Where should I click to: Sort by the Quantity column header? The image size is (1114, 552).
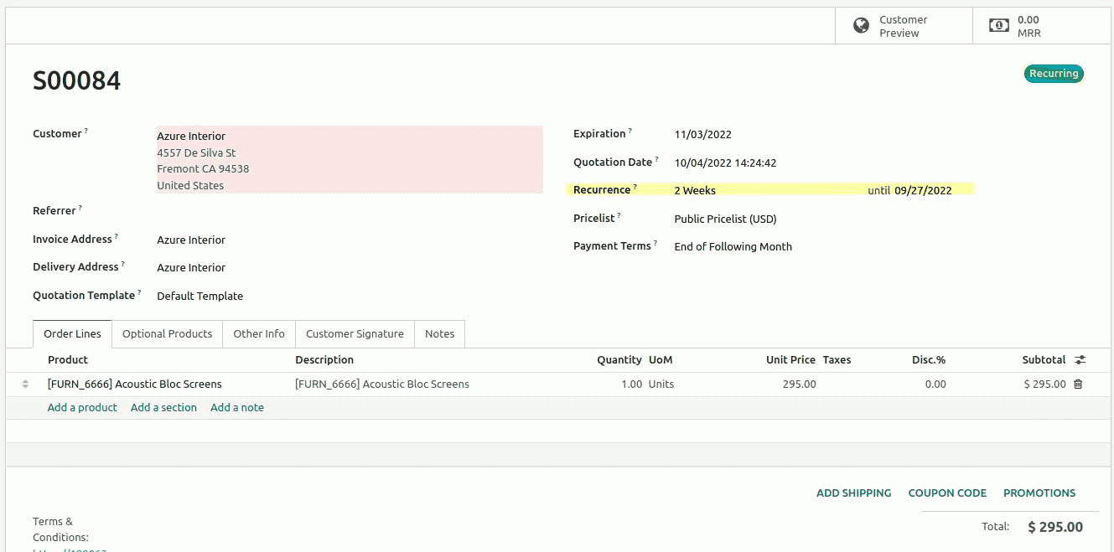tap(619, 360)
